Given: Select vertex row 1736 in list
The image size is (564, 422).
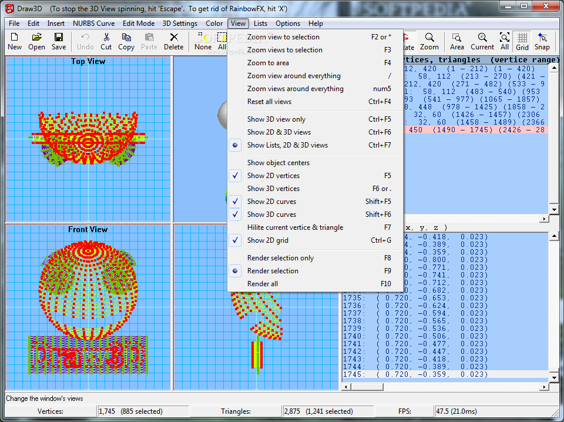Looking at the screenshot, I should [445, 306].
